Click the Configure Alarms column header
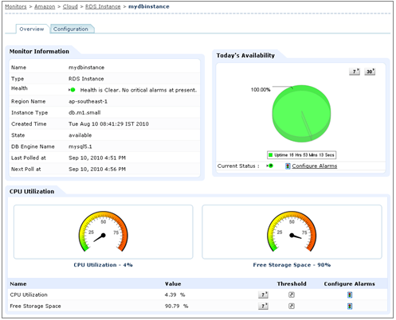The height and width of the screenshot is (320, 396). tap(349, 283)
